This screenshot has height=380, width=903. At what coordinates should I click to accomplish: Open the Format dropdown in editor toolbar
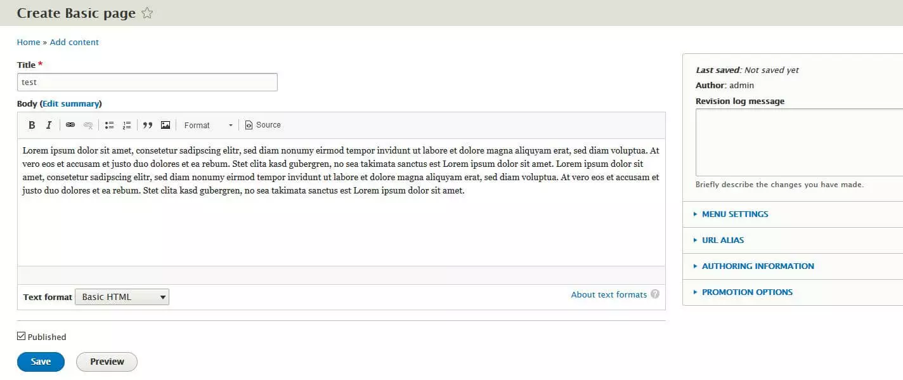pos(209,125)
